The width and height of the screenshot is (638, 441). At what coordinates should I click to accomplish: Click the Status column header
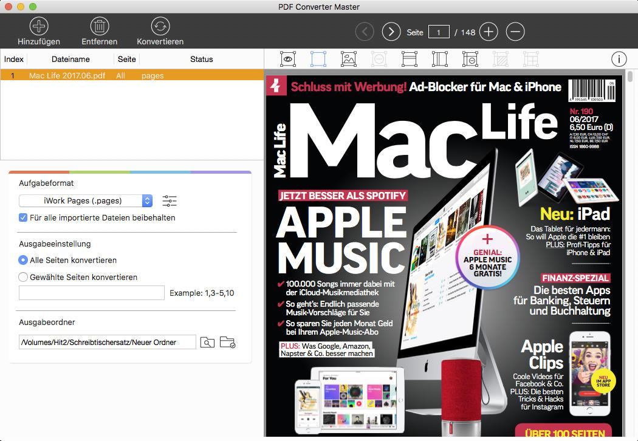coord(201,59)
